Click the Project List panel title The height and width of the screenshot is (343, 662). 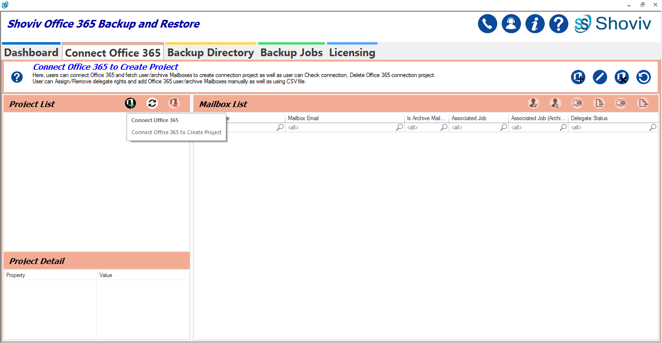point(32,104)
